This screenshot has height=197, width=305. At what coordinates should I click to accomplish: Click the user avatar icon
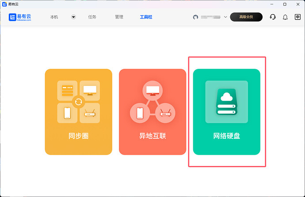tap(196, 17)
